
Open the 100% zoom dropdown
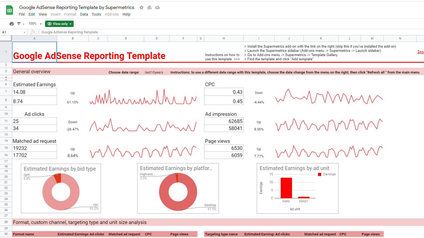(35, 24)
